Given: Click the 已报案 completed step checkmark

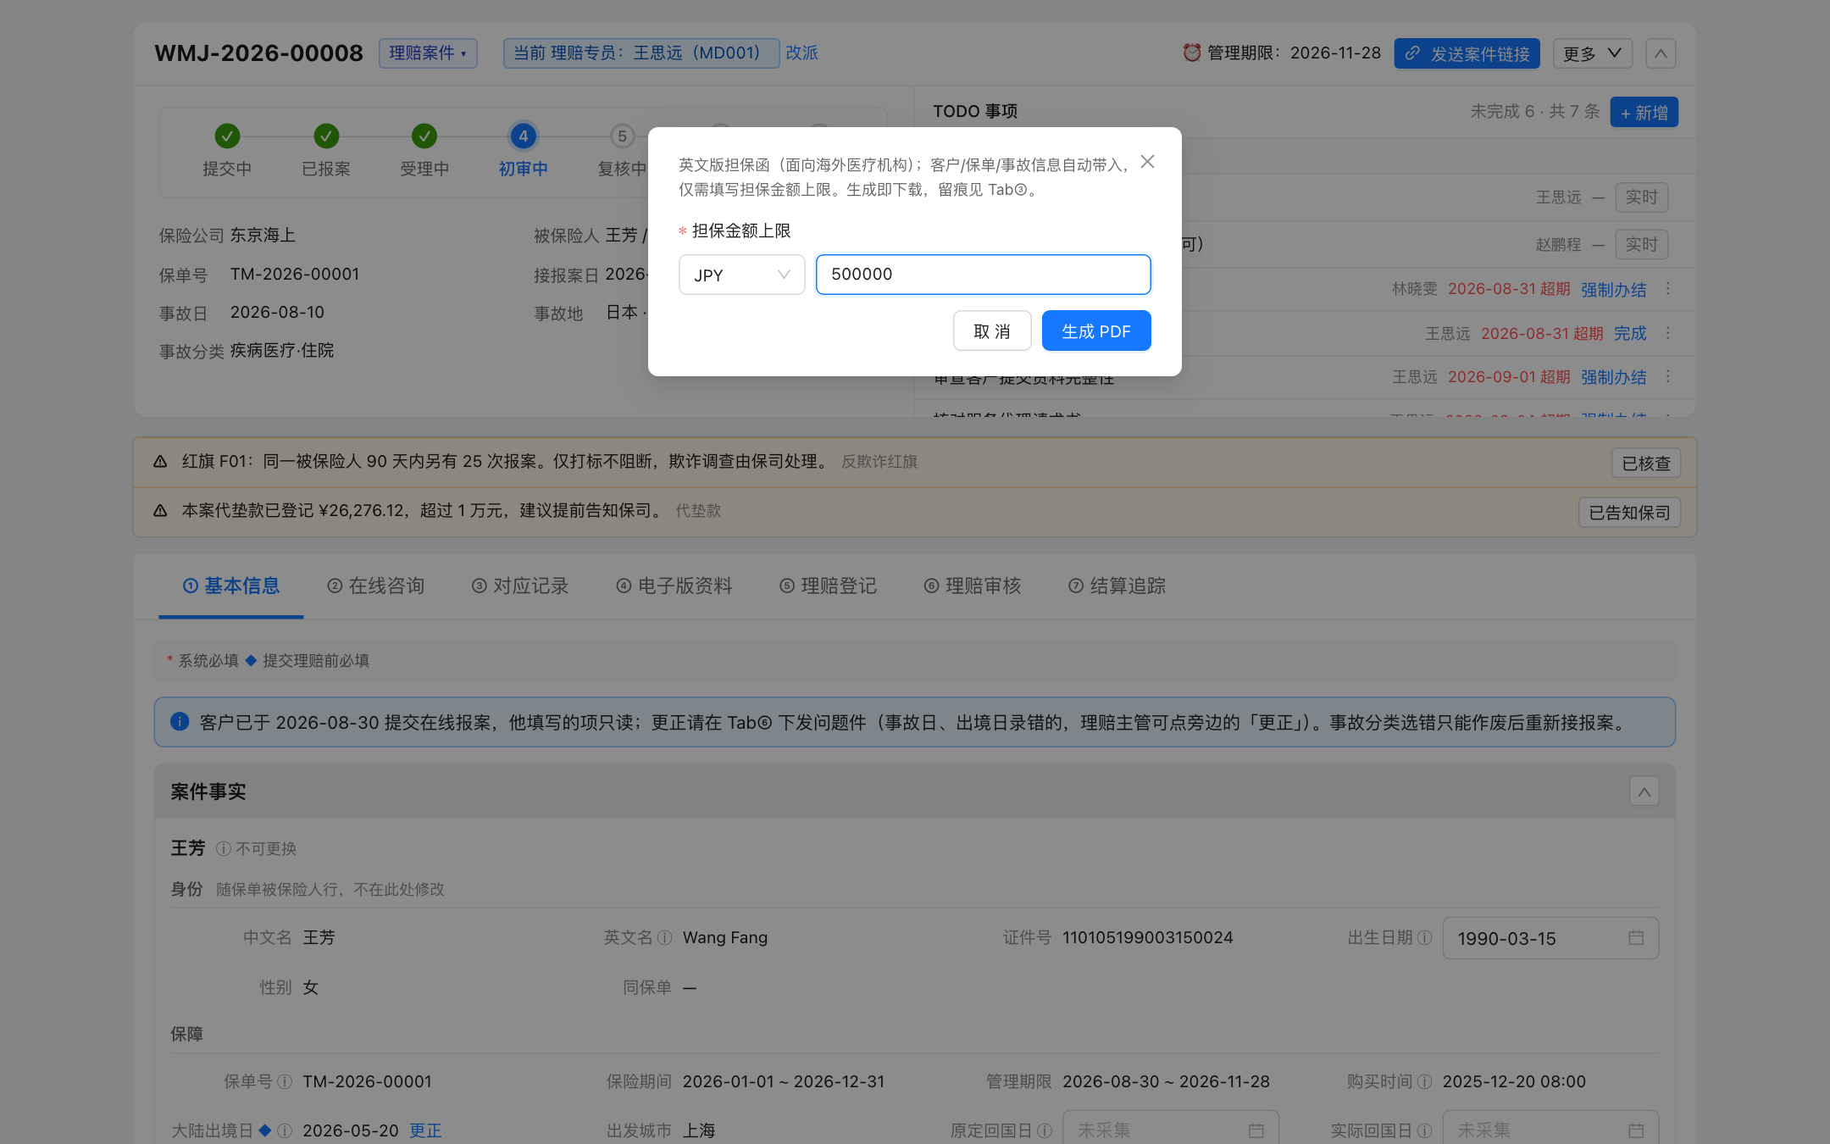Looking at the screenshot, I should click(x=326, y=136).
